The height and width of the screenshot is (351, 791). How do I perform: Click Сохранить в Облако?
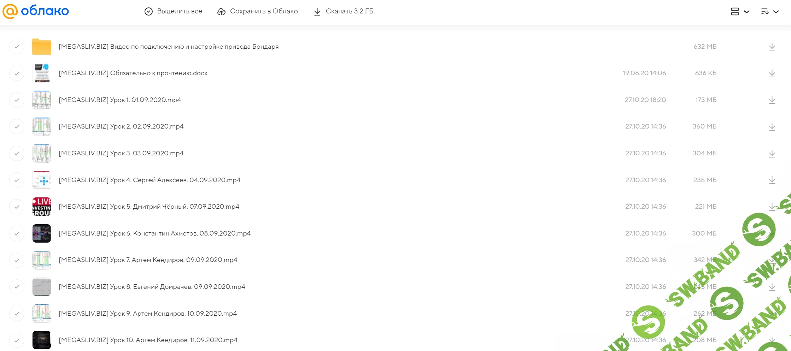(x=257, y=11)
